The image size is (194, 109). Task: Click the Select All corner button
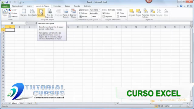tap(3, 27)
